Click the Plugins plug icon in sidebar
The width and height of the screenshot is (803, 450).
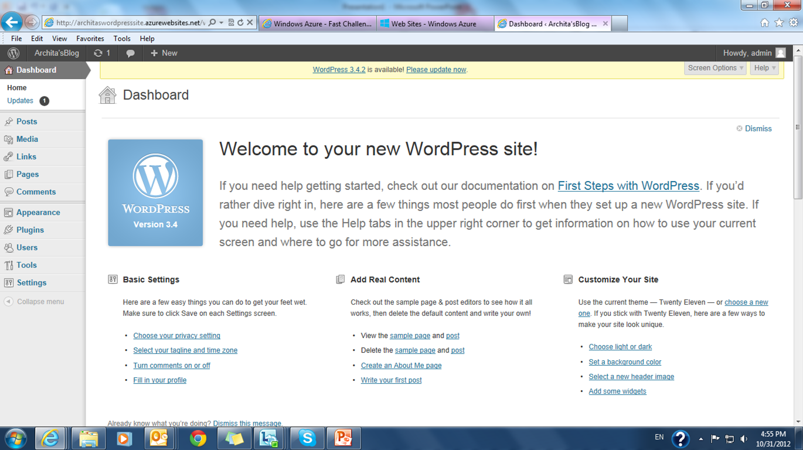8,230
